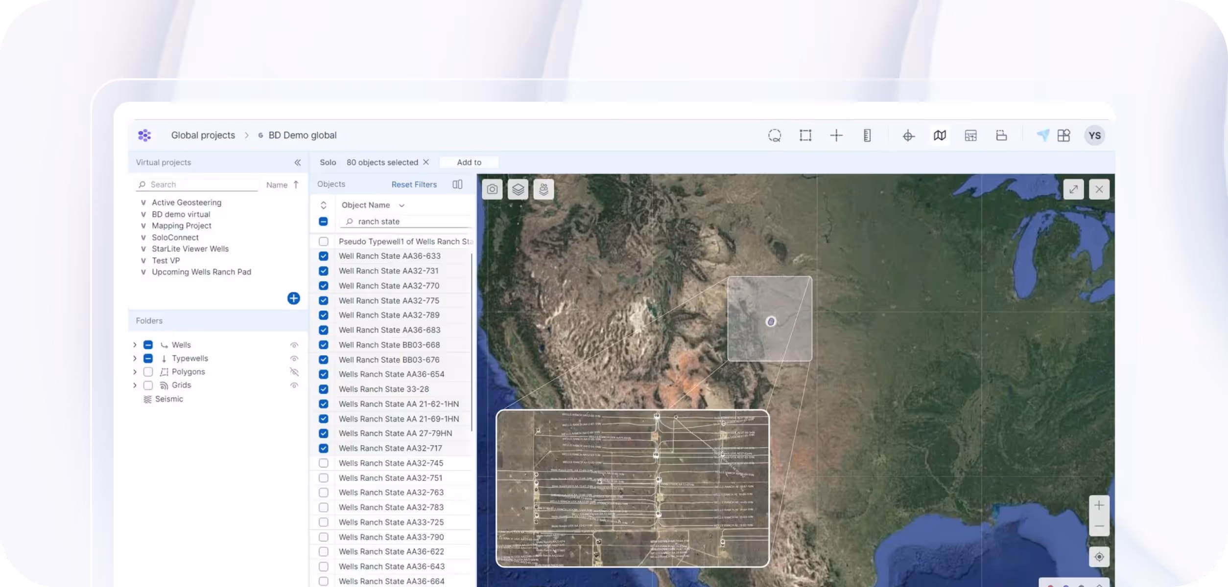Zoom out on the map

[x=1099, y=526]
